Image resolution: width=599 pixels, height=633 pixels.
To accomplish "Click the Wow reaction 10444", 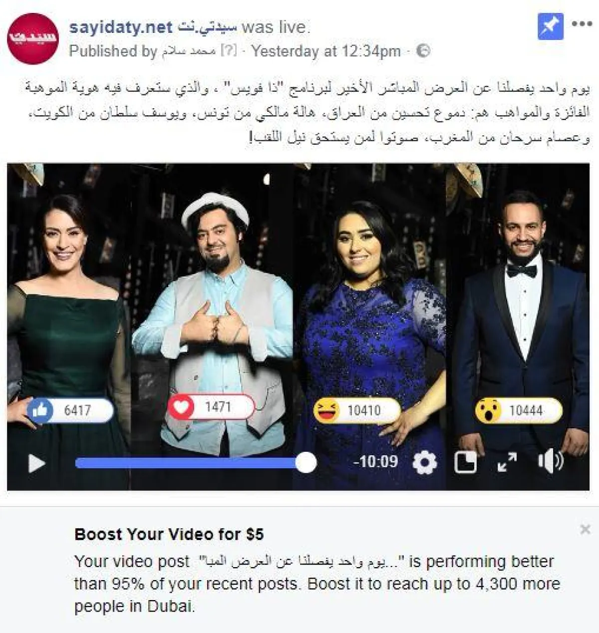I will click(x=518, y=410).
